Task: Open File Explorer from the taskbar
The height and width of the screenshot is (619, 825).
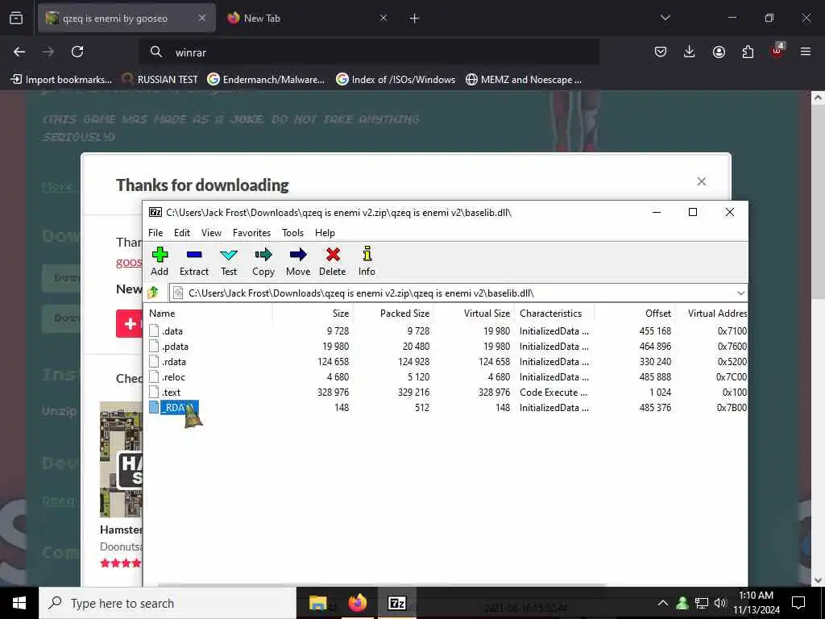Action: pos(317,603)
